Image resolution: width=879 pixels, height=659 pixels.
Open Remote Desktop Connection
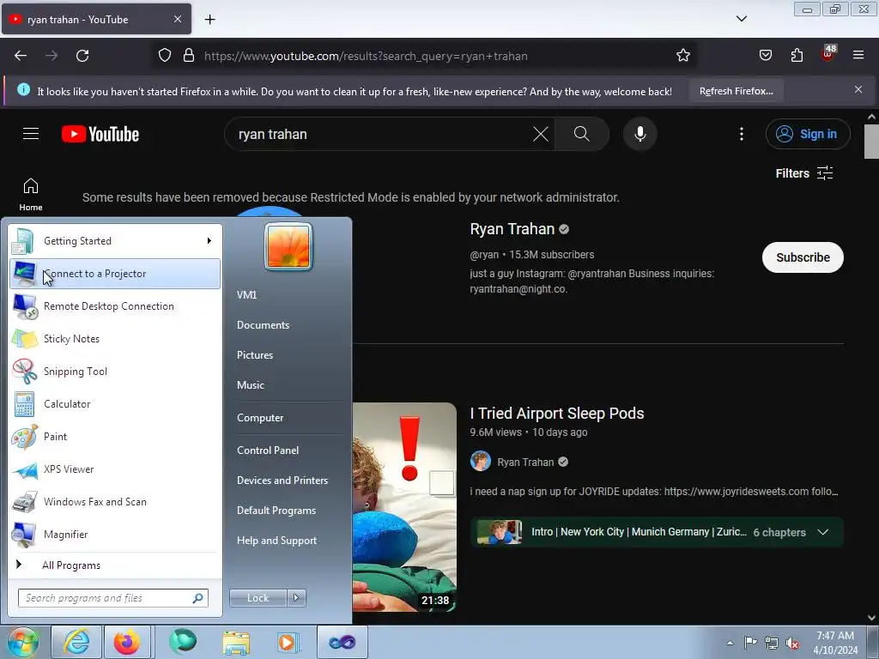point(115,306)
